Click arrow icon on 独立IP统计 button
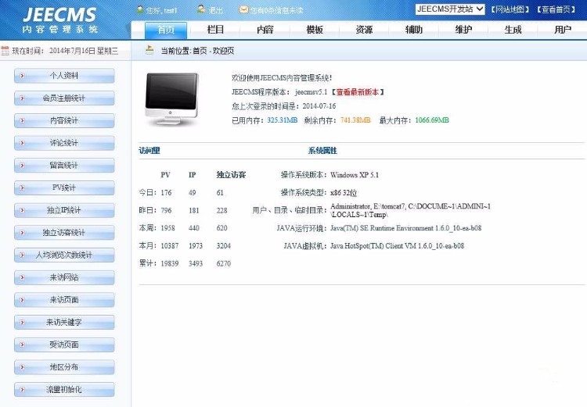The height and width of the screenshot is (407, 587). [x=22, y=210]
